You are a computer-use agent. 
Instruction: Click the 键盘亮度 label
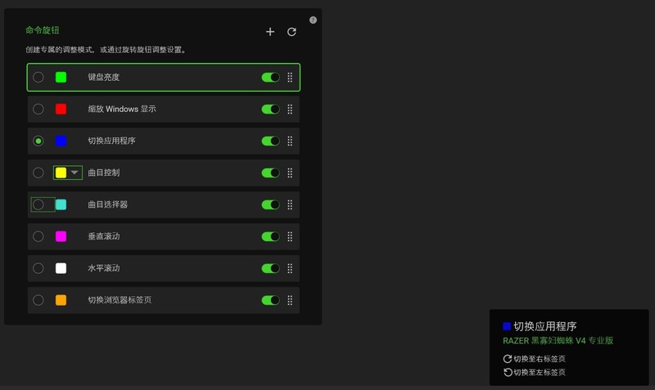(104, 77)
